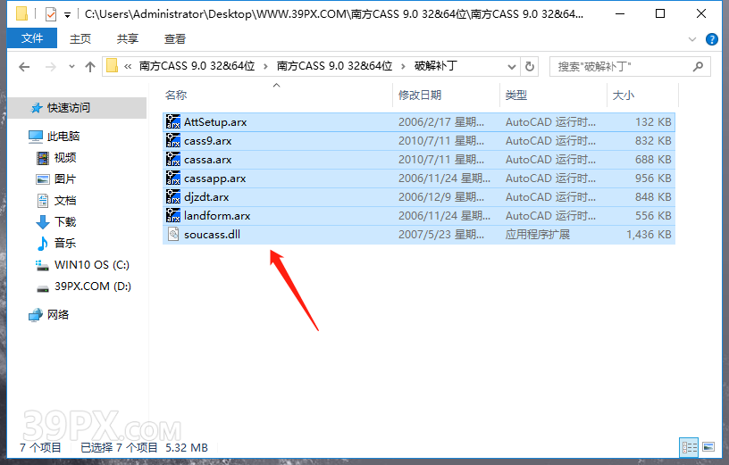Click the landform.arx file icon

(173, 216)
